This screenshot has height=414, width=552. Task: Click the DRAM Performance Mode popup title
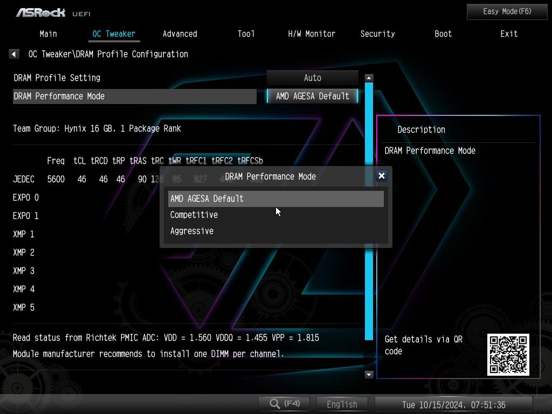(271, 176)
